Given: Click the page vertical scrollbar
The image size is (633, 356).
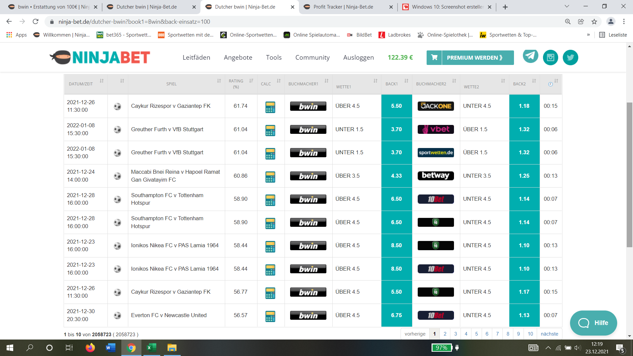Looking at the screenshot, I should (629, 175).
